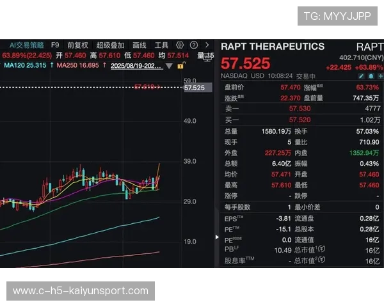Click the 402.710(CNY) converted price
Screen dimensions: 384x307
361,58
